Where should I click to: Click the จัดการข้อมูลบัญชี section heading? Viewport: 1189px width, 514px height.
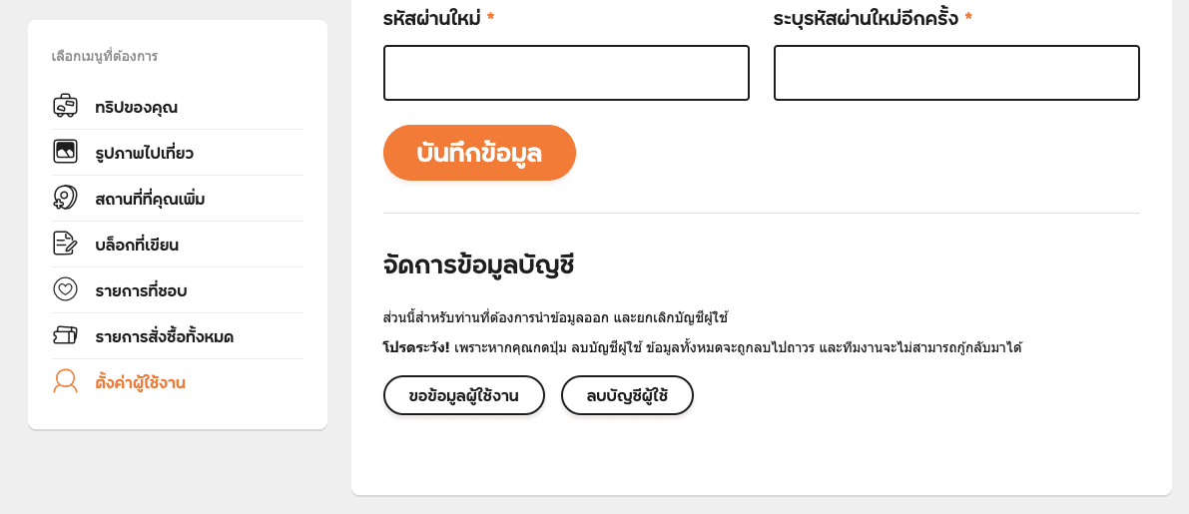coord(478,266)
